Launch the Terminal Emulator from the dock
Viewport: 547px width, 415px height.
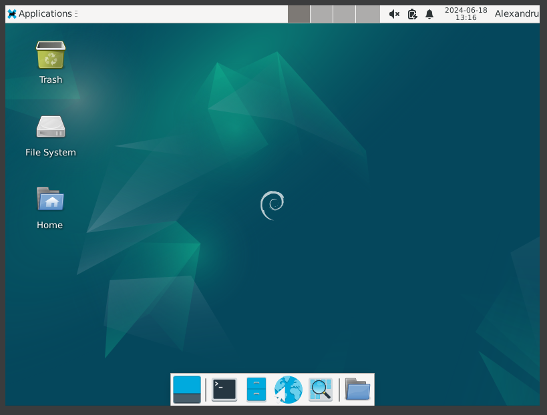pyautogui.click(x=224, y=389)
